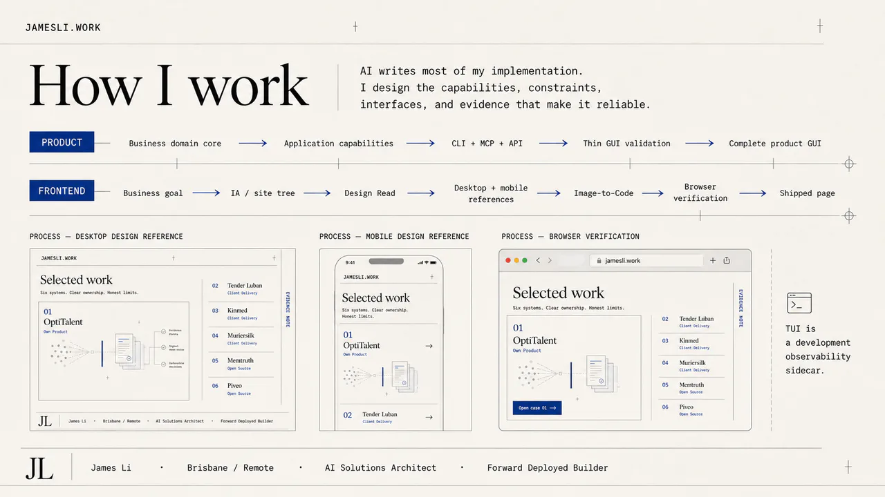Click the arrow beside OptiTalent in the phone mockup

coord(429,346)
